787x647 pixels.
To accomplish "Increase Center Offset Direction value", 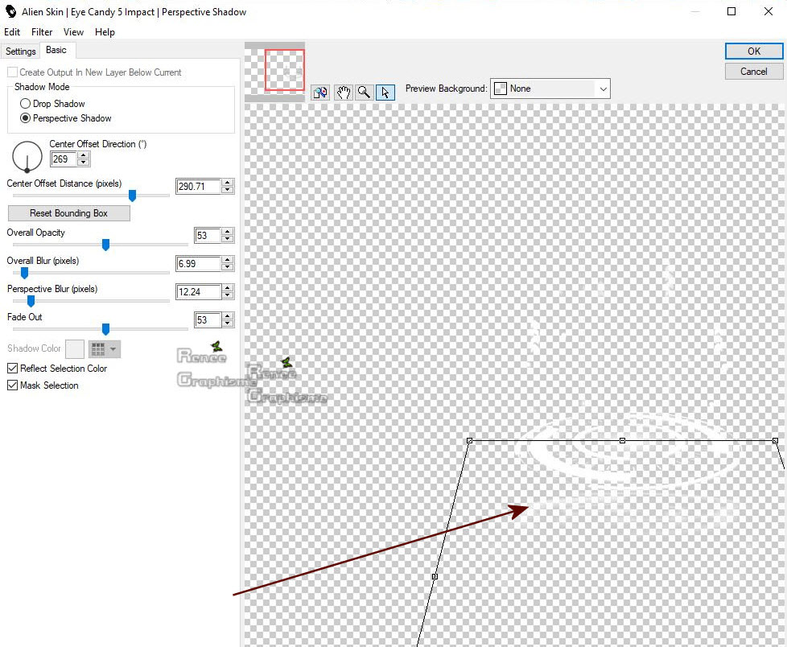I will point(84,155).
